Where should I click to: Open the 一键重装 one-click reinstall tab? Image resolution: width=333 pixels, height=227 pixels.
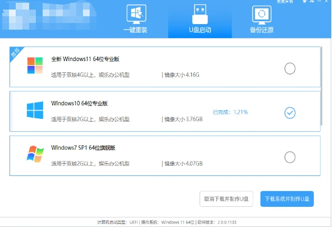tap(136, 19)
